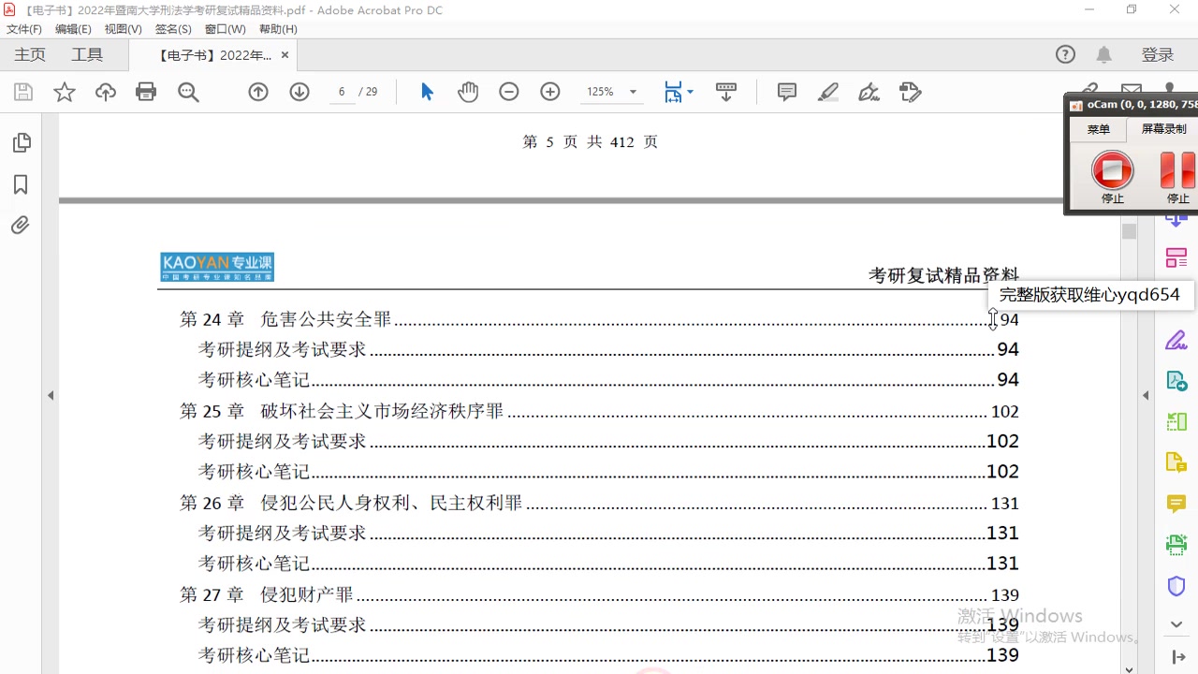Open the purple fill and sign pen tool
1198x674 pixels.
(1176, 340)
